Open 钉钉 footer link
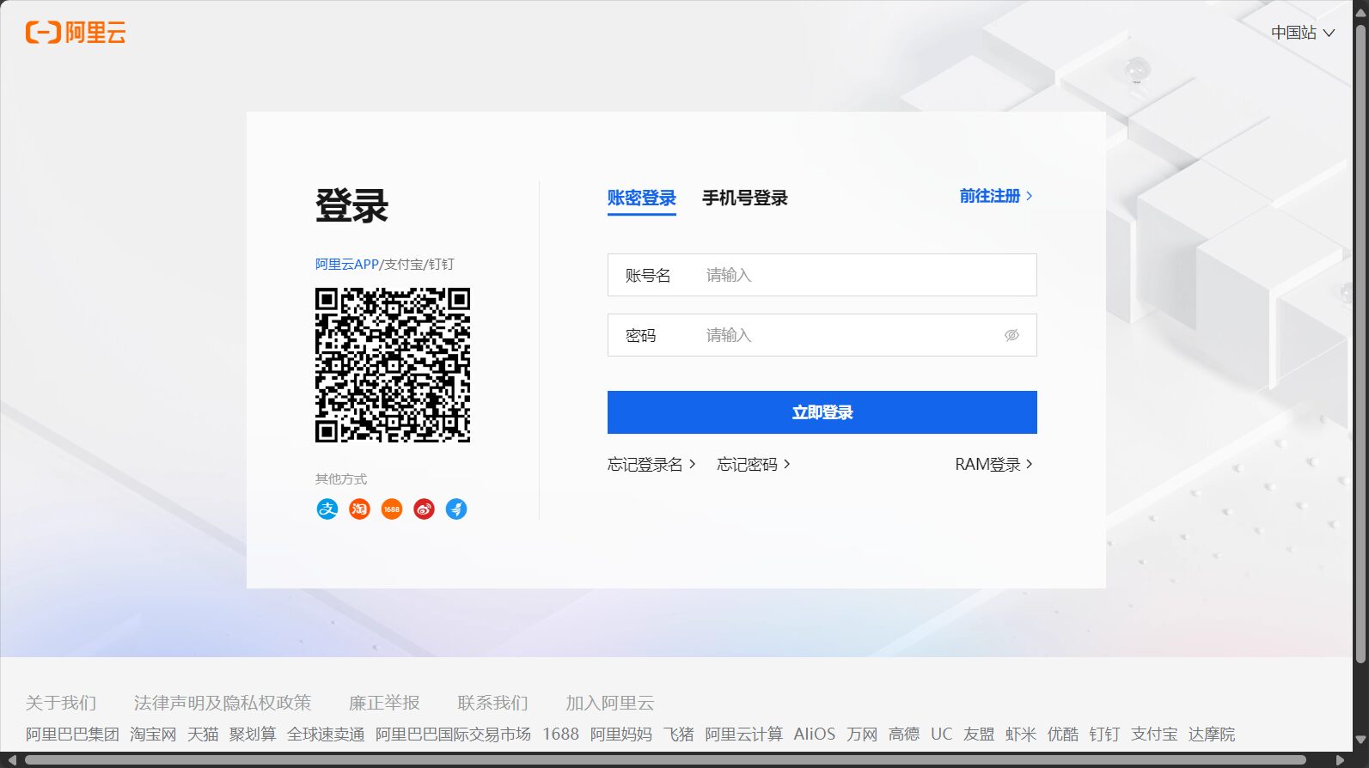This screenshot has height=768, width=1369. pyautogui.click(x=1105, y=734)
